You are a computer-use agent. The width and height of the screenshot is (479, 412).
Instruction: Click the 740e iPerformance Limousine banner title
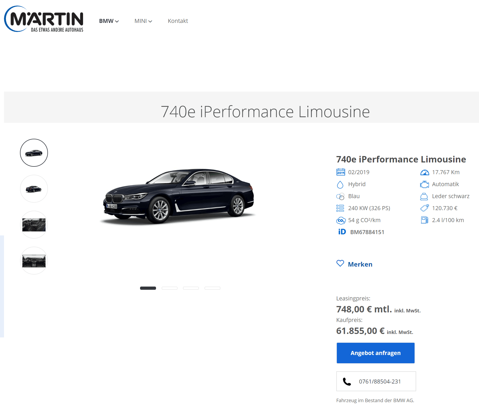point(265,112)
